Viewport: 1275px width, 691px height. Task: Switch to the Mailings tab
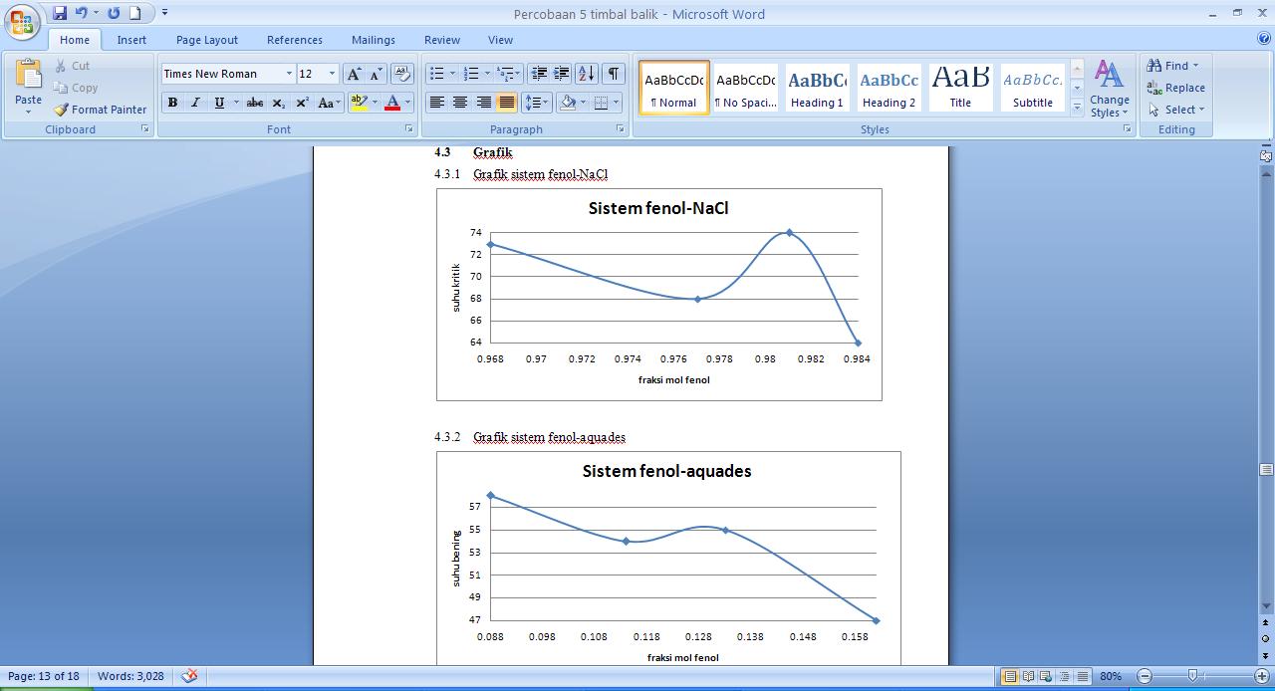(374, 40)
